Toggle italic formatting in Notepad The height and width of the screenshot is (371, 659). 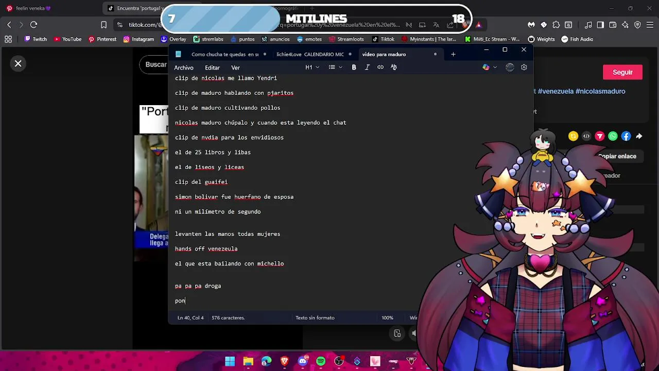(367, 68)
